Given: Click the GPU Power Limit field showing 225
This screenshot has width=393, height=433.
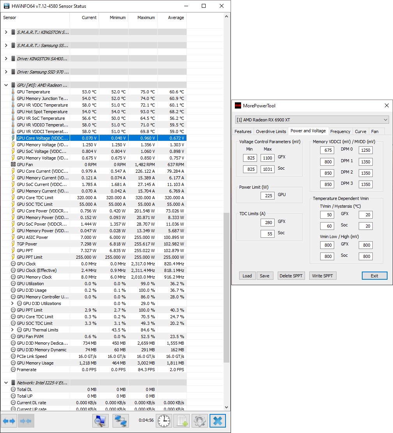Looking at the screenshot, I should coord(268,196).
